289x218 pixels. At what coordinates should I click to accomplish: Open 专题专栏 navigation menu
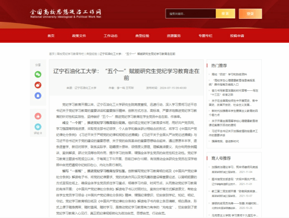click(x=205, y=36)
